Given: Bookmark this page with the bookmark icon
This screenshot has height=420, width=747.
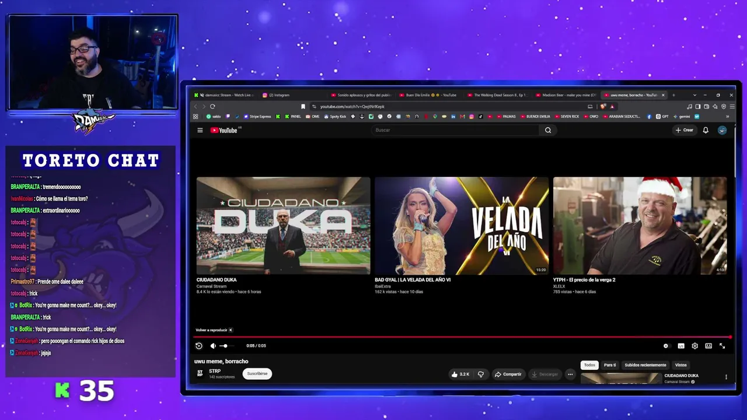Looking at the screenshot, I should coord(303,107).
